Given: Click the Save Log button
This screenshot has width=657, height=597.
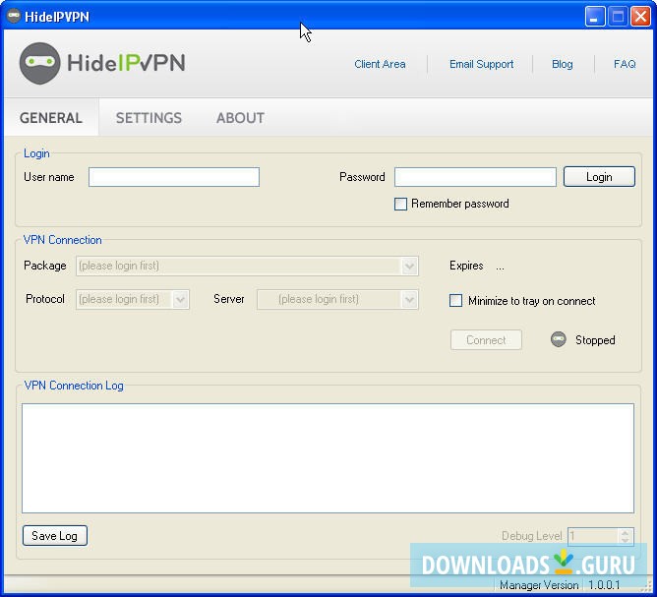Looking at the screenshot, I should point(55,535).
